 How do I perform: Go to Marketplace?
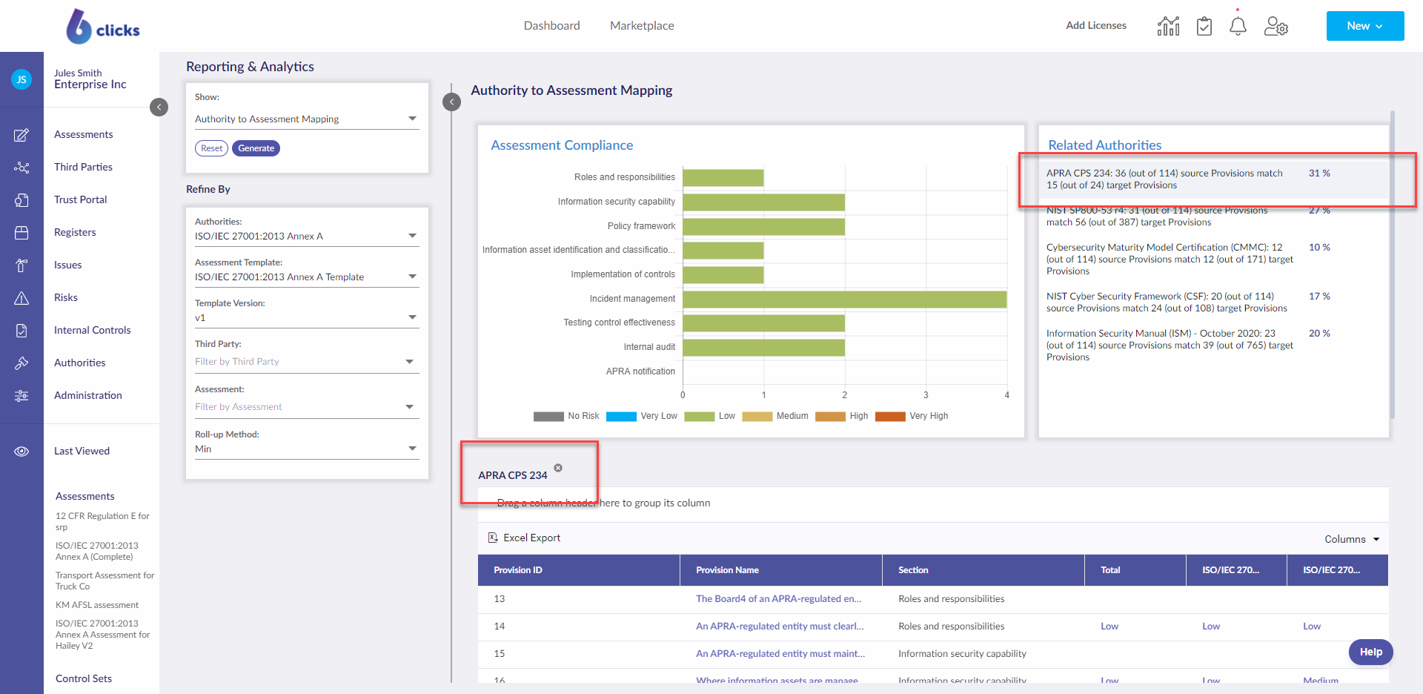coord(642,26)
